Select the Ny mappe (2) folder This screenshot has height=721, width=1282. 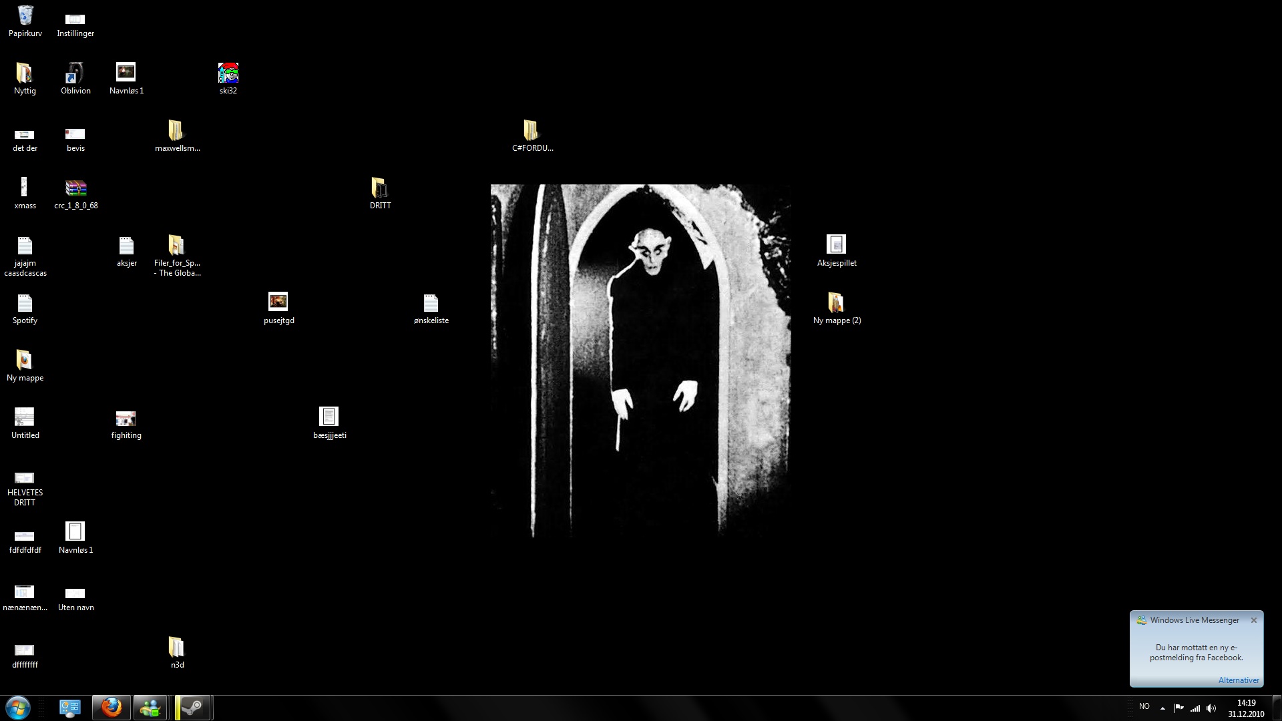[x=837, y=308]
